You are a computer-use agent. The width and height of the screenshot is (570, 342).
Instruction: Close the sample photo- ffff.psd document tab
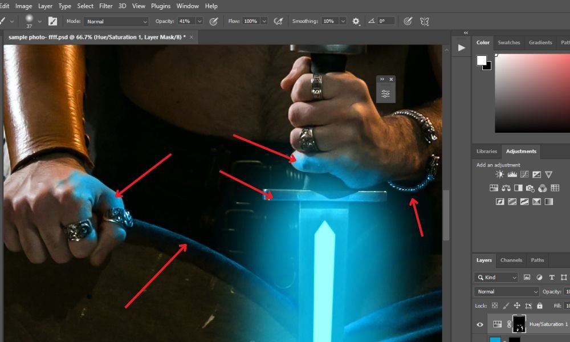pyautogui.click(x=191, y=37)
